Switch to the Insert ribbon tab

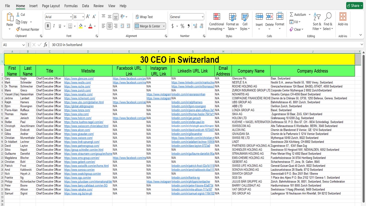pyautogui.click(x=33, y=6)
